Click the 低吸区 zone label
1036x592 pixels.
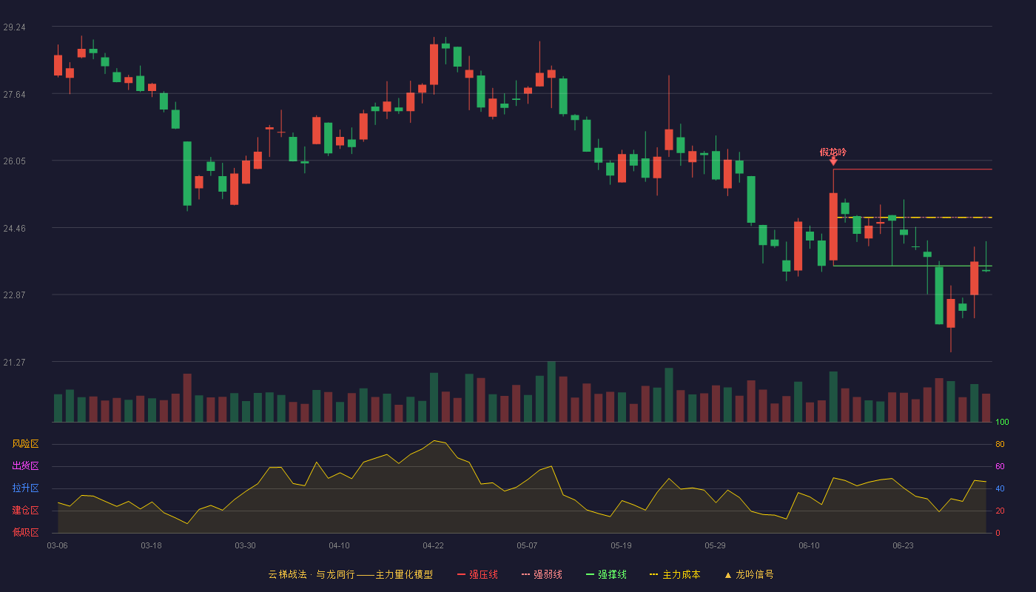25,533
